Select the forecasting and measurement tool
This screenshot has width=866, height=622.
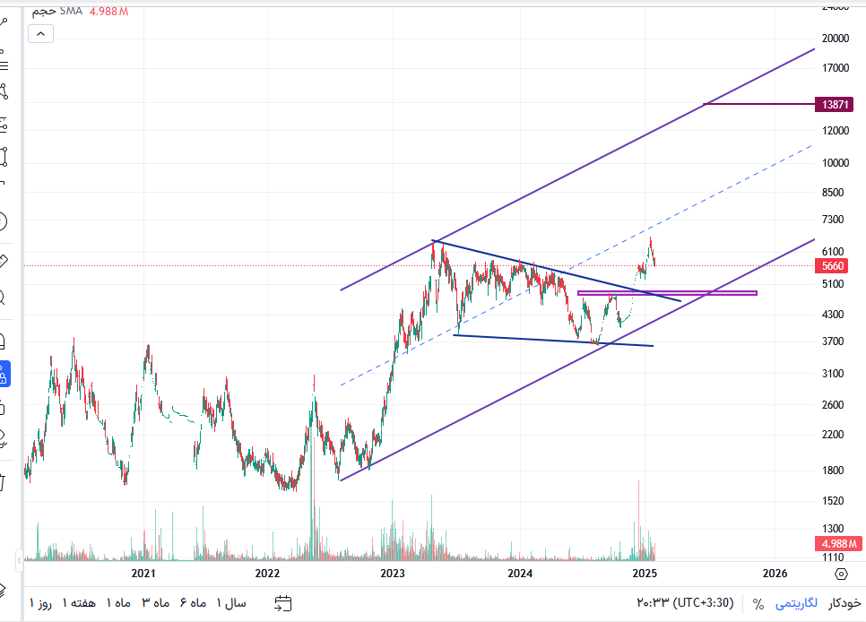[3, 125]
